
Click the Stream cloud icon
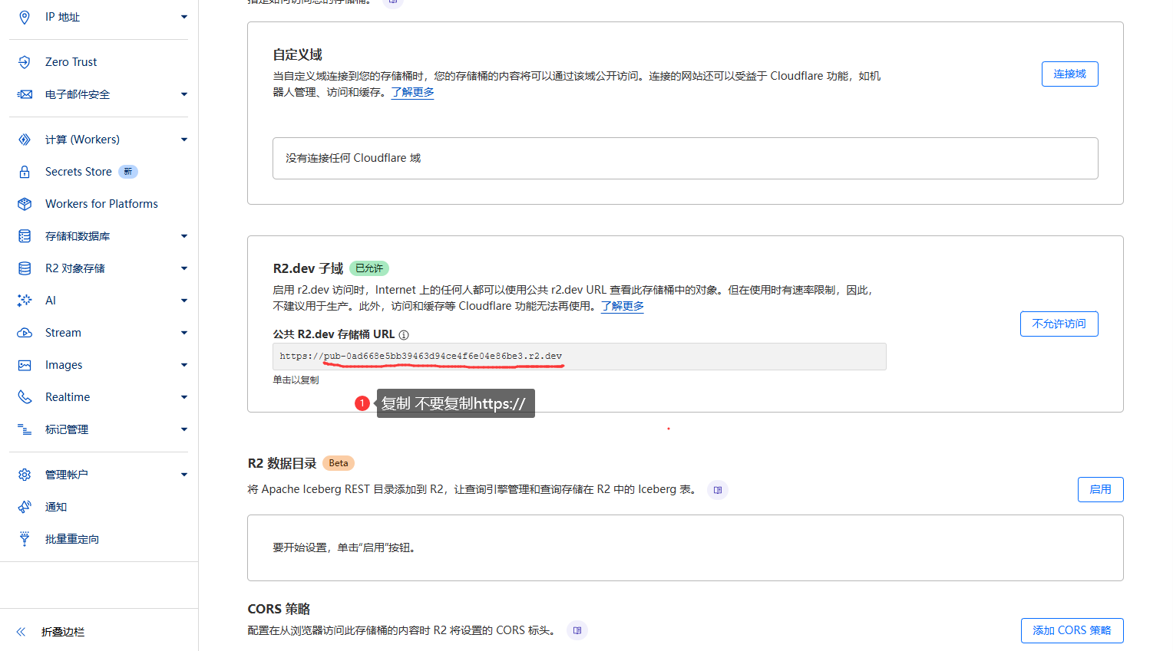click(x=25, y=333)
